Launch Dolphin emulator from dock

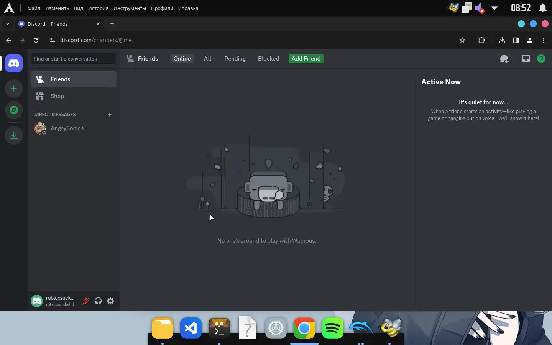click(361, 329)
